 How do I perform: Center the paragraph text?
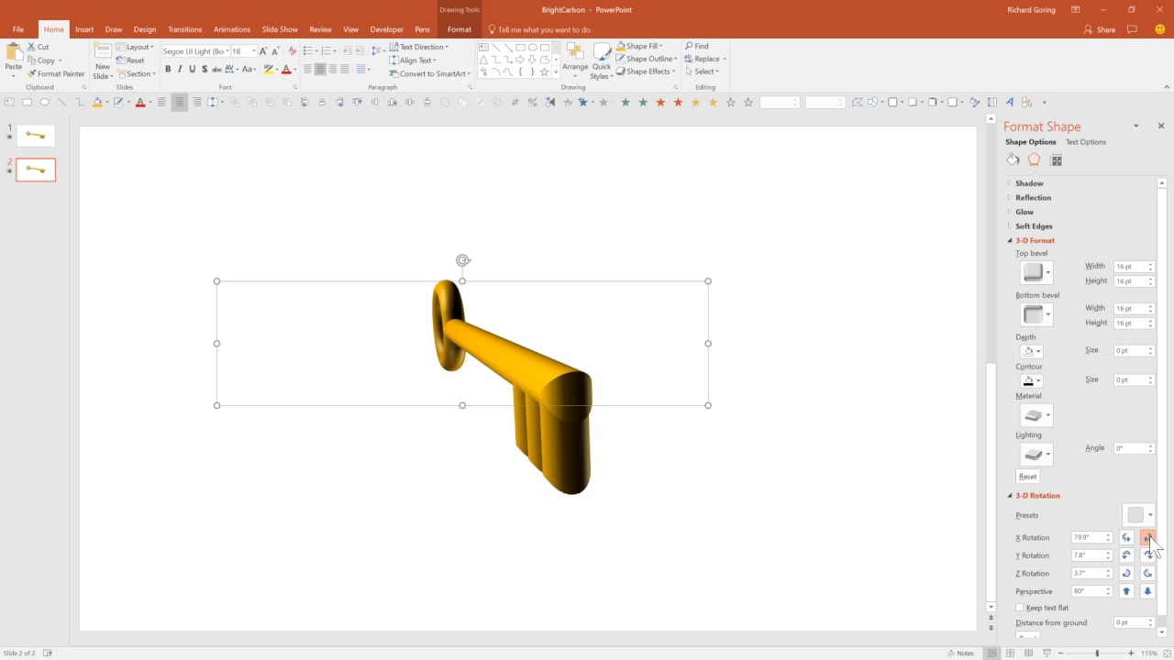click(320, 70)
